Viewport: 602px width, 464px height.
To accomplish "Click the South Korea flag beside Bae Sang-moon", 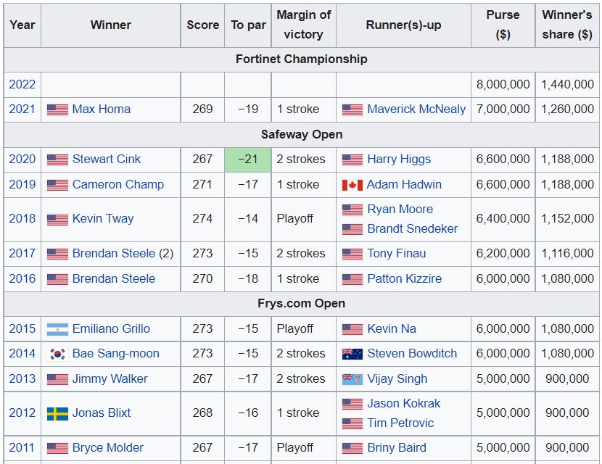I will click(x=57, y=354).
